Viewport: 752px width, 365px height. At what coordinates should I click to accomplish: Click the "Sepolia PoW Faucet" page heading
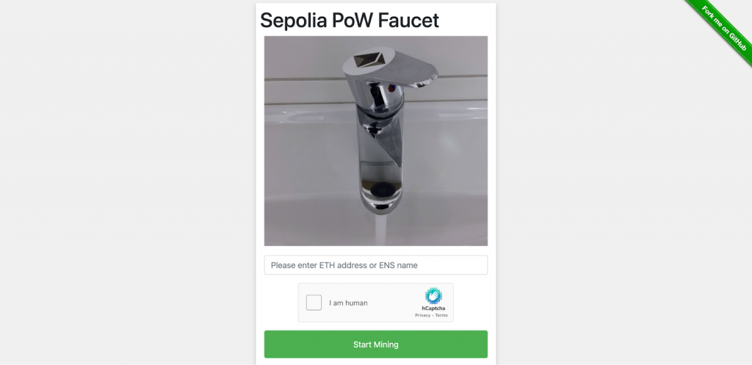pyautogui.click(x=349, y=20)
